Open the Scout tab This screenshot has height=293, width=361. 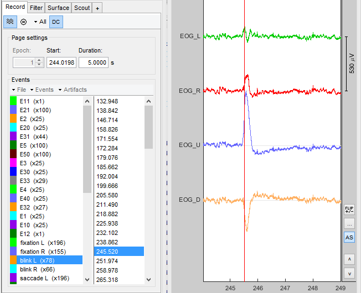pos(82,8)
